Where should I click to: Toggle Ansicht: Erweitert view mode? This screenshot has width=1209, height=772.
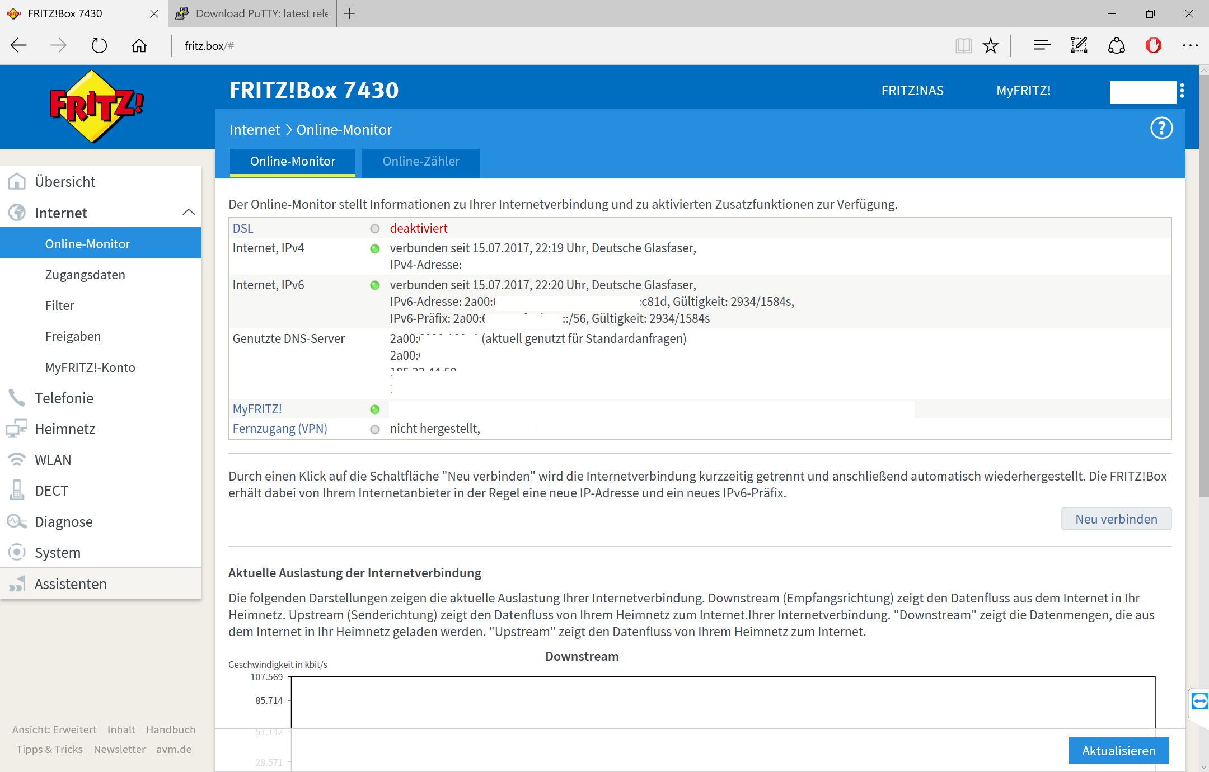click(54, 729)
